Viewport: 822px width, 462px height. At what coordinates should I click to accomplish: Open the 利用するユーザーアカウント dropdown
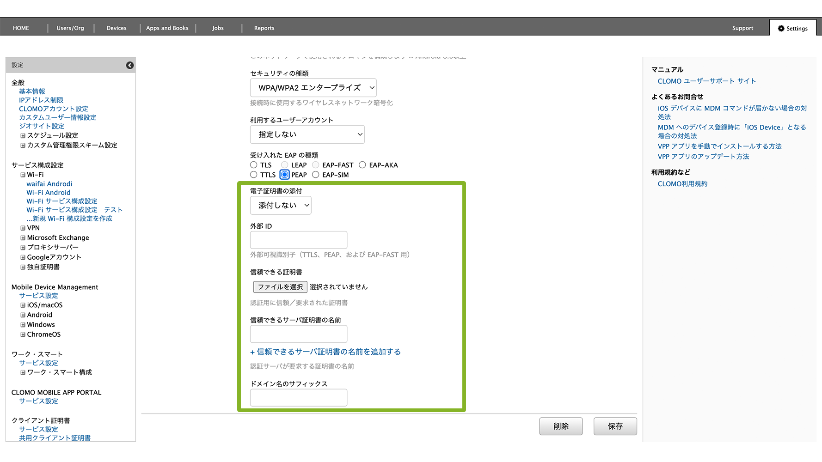click(x=307, y=134)
